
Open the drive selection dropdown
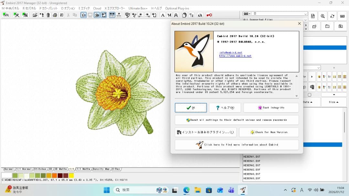[305, 14]
